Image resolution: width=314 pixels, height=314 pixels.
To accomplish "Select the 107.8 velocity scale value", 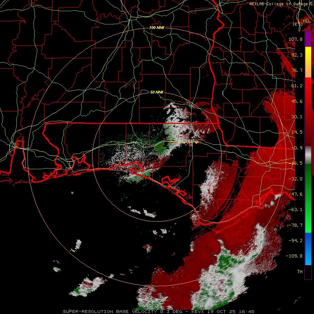I will point(296,39).
